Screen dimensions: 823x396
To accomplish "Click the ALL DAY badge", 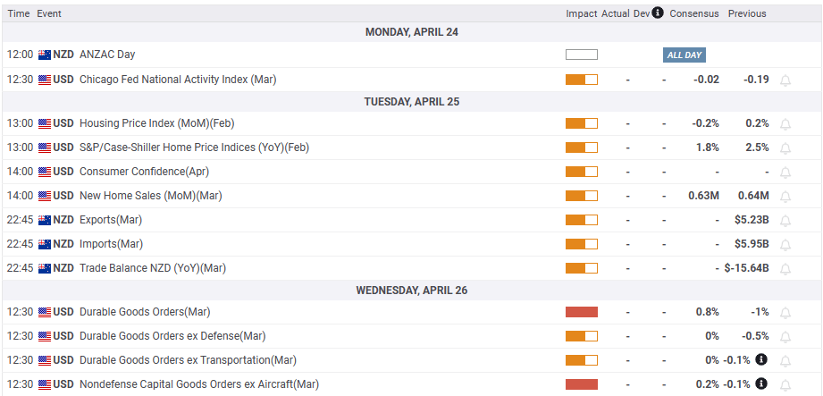I will coord(684,55).
